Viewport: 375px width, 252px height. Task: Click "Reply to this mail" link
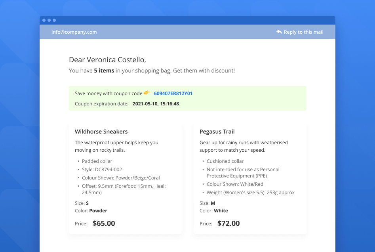[303, 32]
